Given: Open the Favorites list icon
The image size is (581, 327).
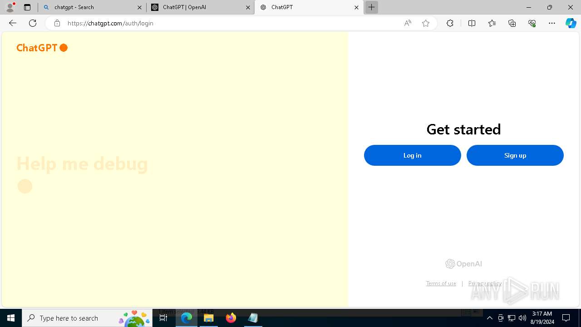Looking at the screenshot, I should [x=492, y=23].
